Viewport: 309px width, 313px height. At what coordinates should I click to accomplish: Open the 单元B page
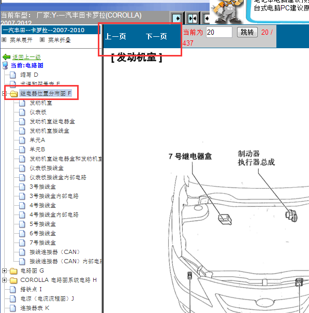click(x=37, y=149)
